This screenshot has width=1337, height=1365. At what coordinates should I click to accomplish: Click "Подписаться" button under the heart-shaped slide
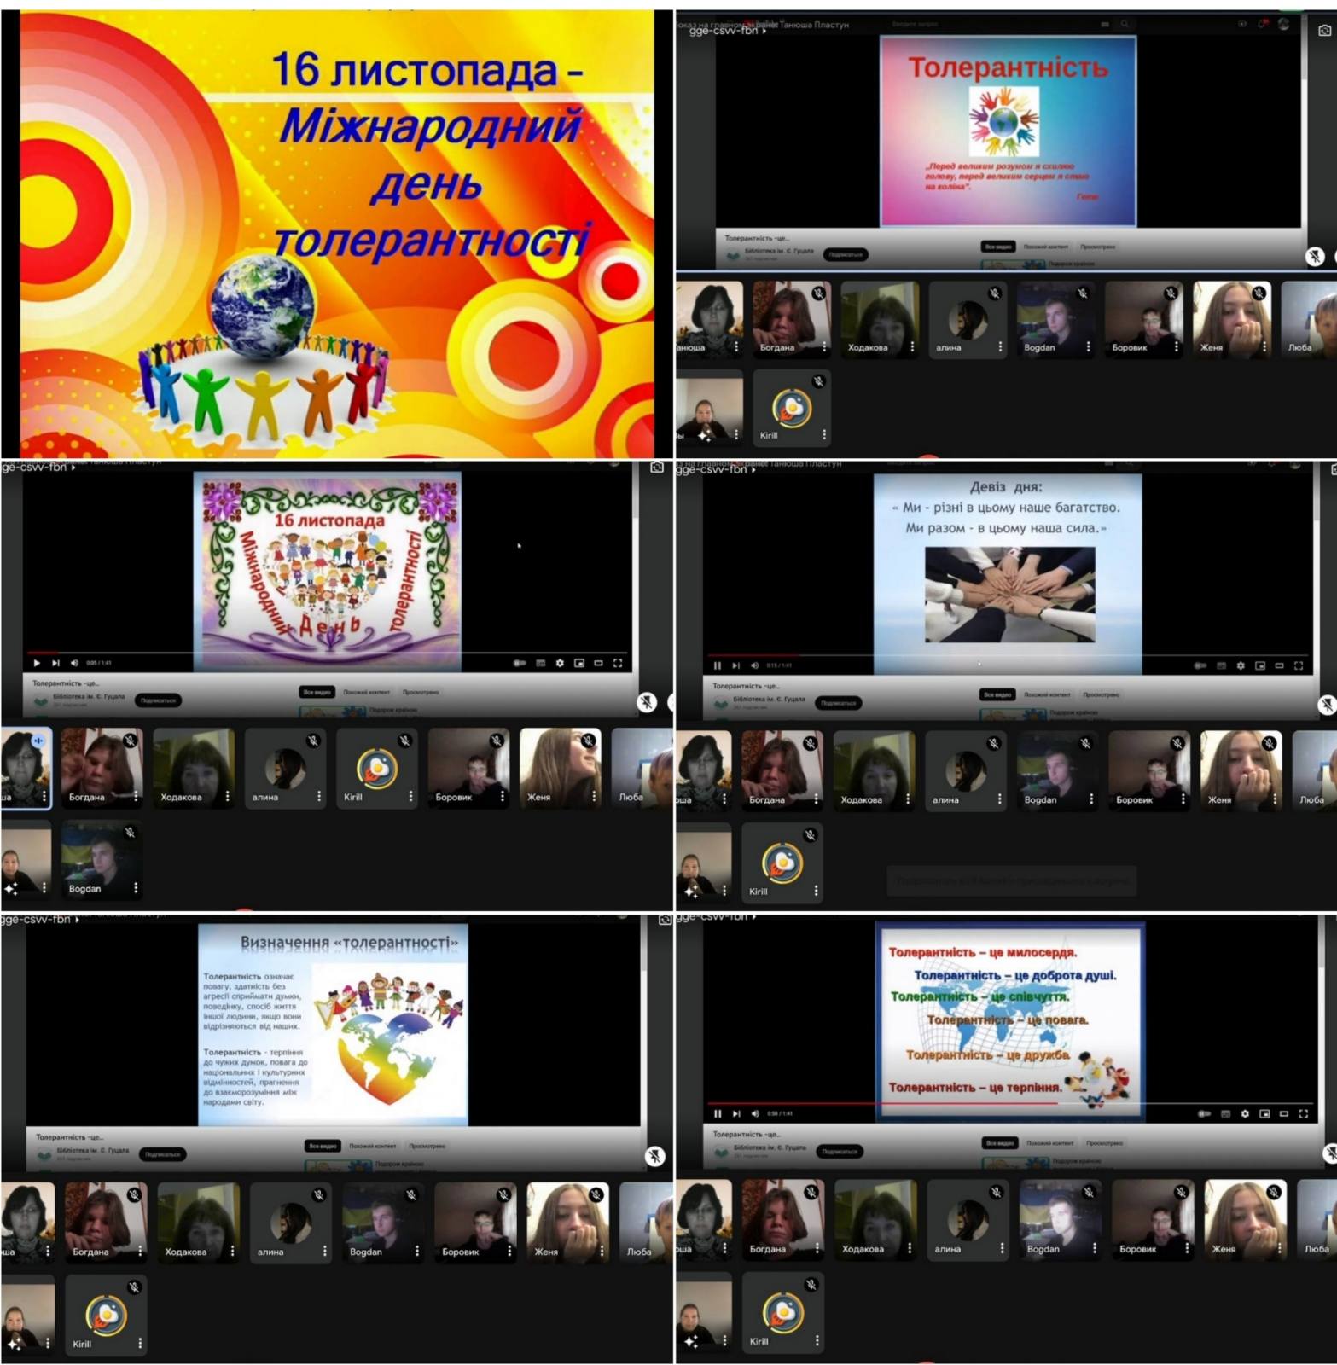point(158,700)
